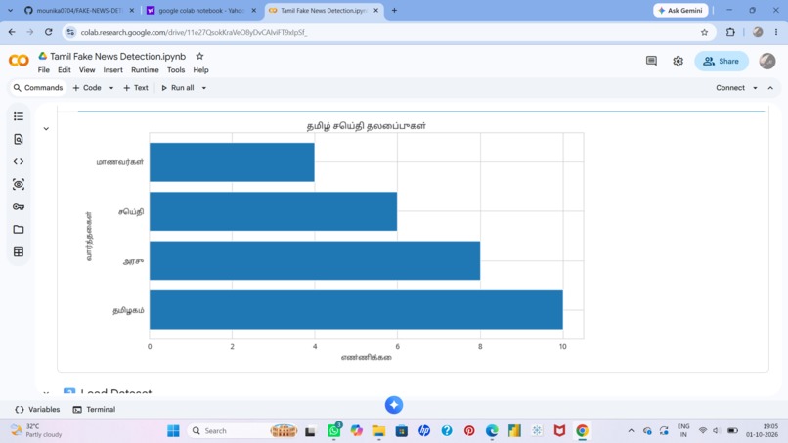Image resolution: width=788 pixels, height=443 pixels.
Task: Open HP app from the taskbar
Action: [424, 431]
